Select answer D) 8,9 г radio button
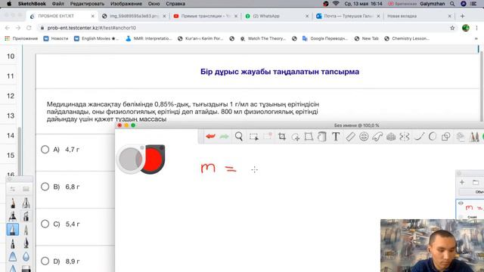The image size is (484, 272). tap(45, 261)
